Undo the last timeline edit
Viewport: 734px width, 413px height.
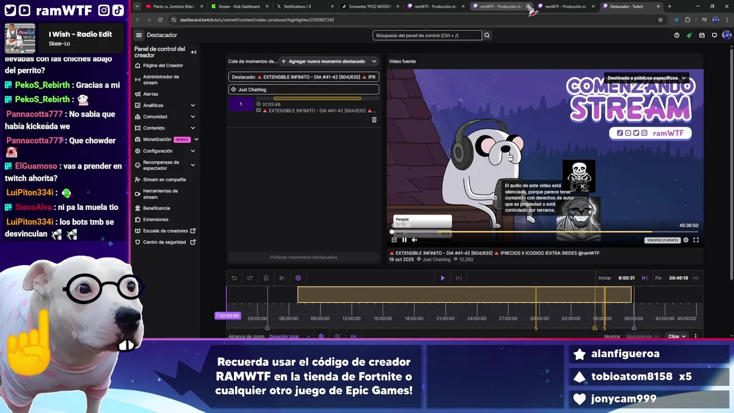point(234,278)
